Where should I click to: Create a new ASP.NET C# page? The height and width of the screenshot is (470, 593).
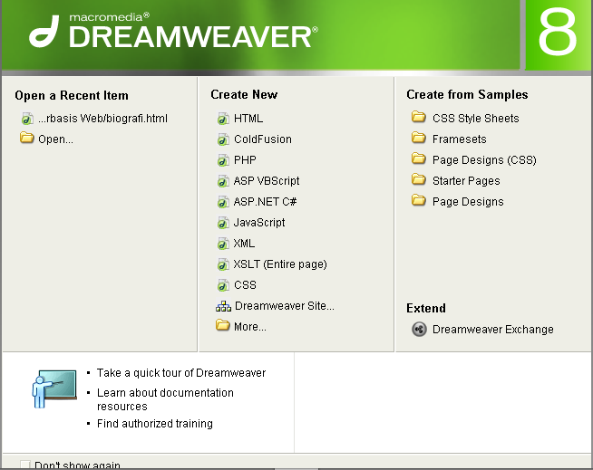[x=265, y=202]
